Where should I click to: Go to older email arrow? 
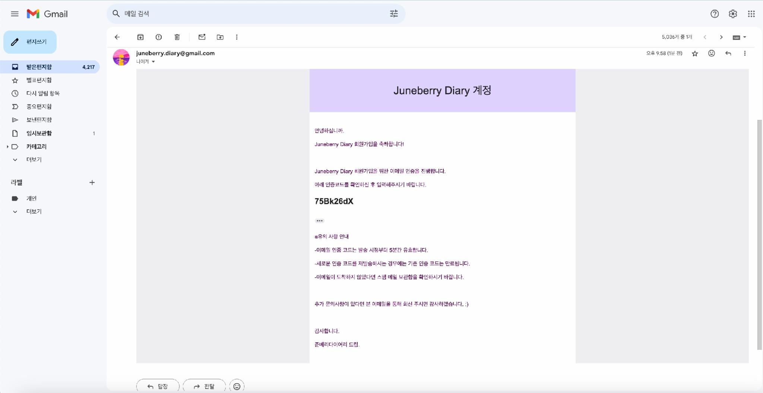tap(721, 37)
